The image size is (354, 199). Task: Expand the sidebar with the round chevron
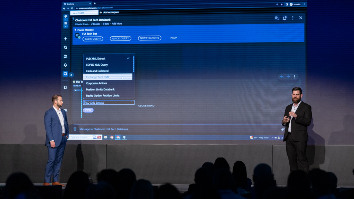click(x=71, y=75)
